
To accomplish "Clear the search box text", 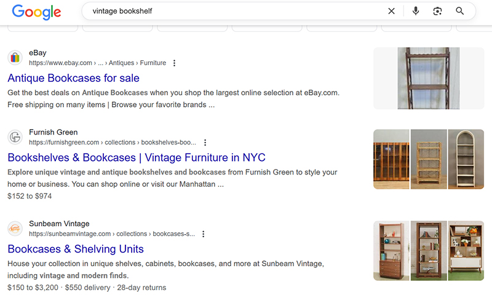I will point(392,11).
